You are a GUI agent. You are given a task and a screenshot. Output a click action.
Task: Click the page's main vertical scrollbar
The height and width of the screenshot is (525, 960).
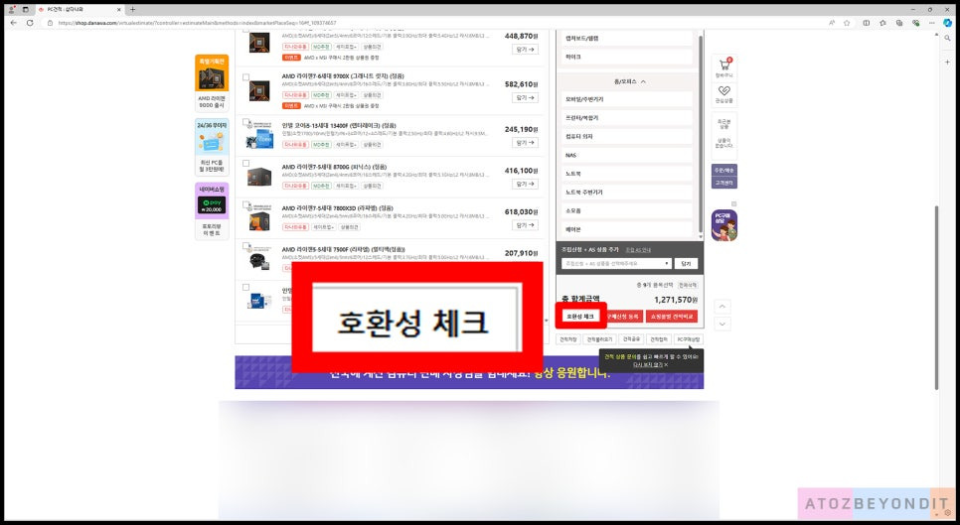tap(936, 297)
